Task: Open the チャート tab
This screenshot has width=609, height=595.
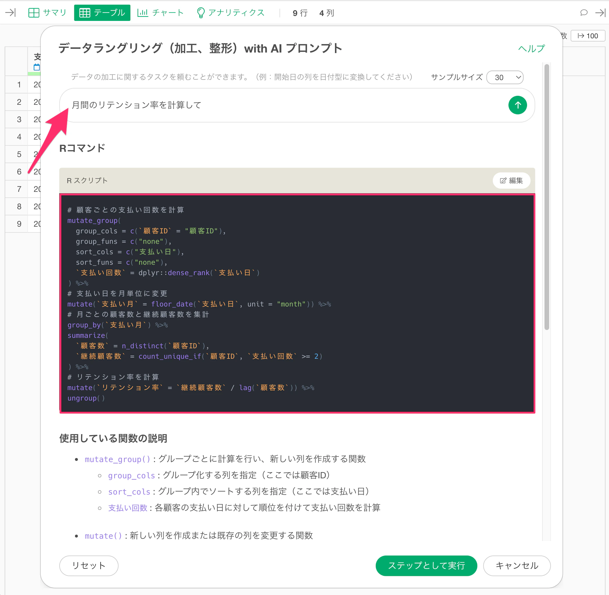Action: (x=160, y=12)
